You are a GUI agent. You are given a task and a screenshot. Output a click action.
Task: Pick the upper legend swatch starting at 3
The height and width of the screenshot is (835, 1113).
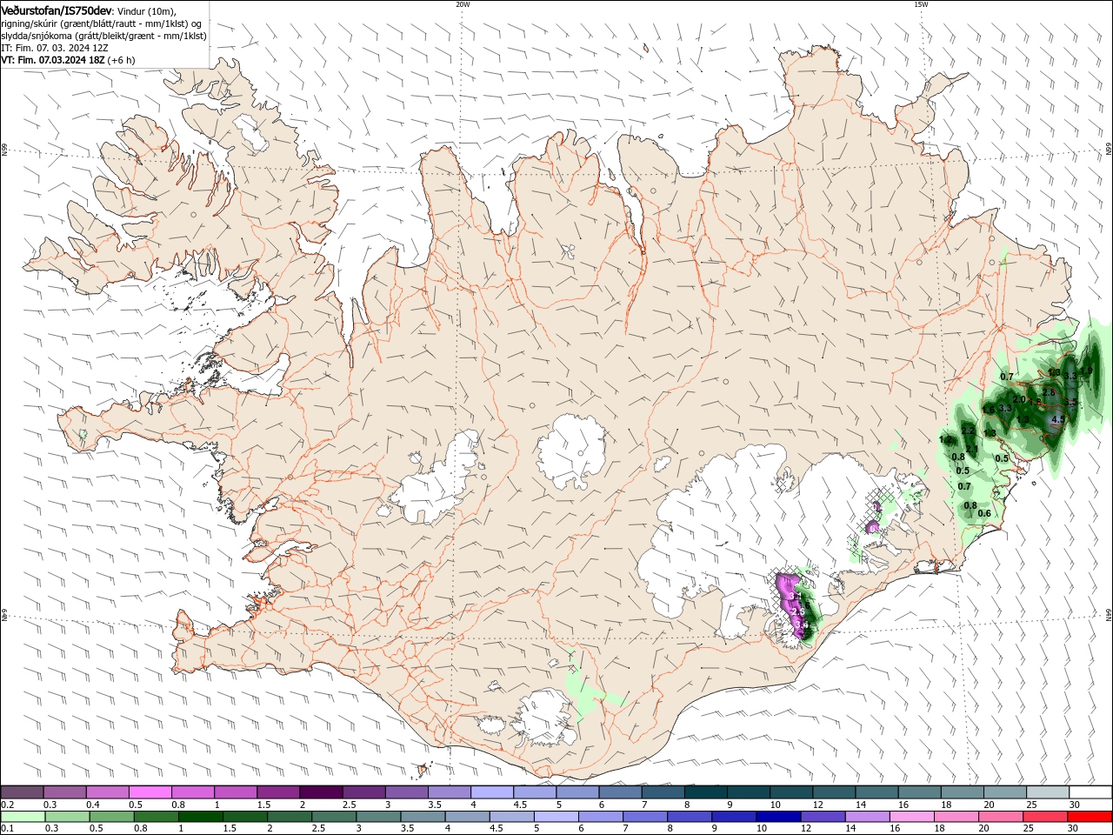406,792
